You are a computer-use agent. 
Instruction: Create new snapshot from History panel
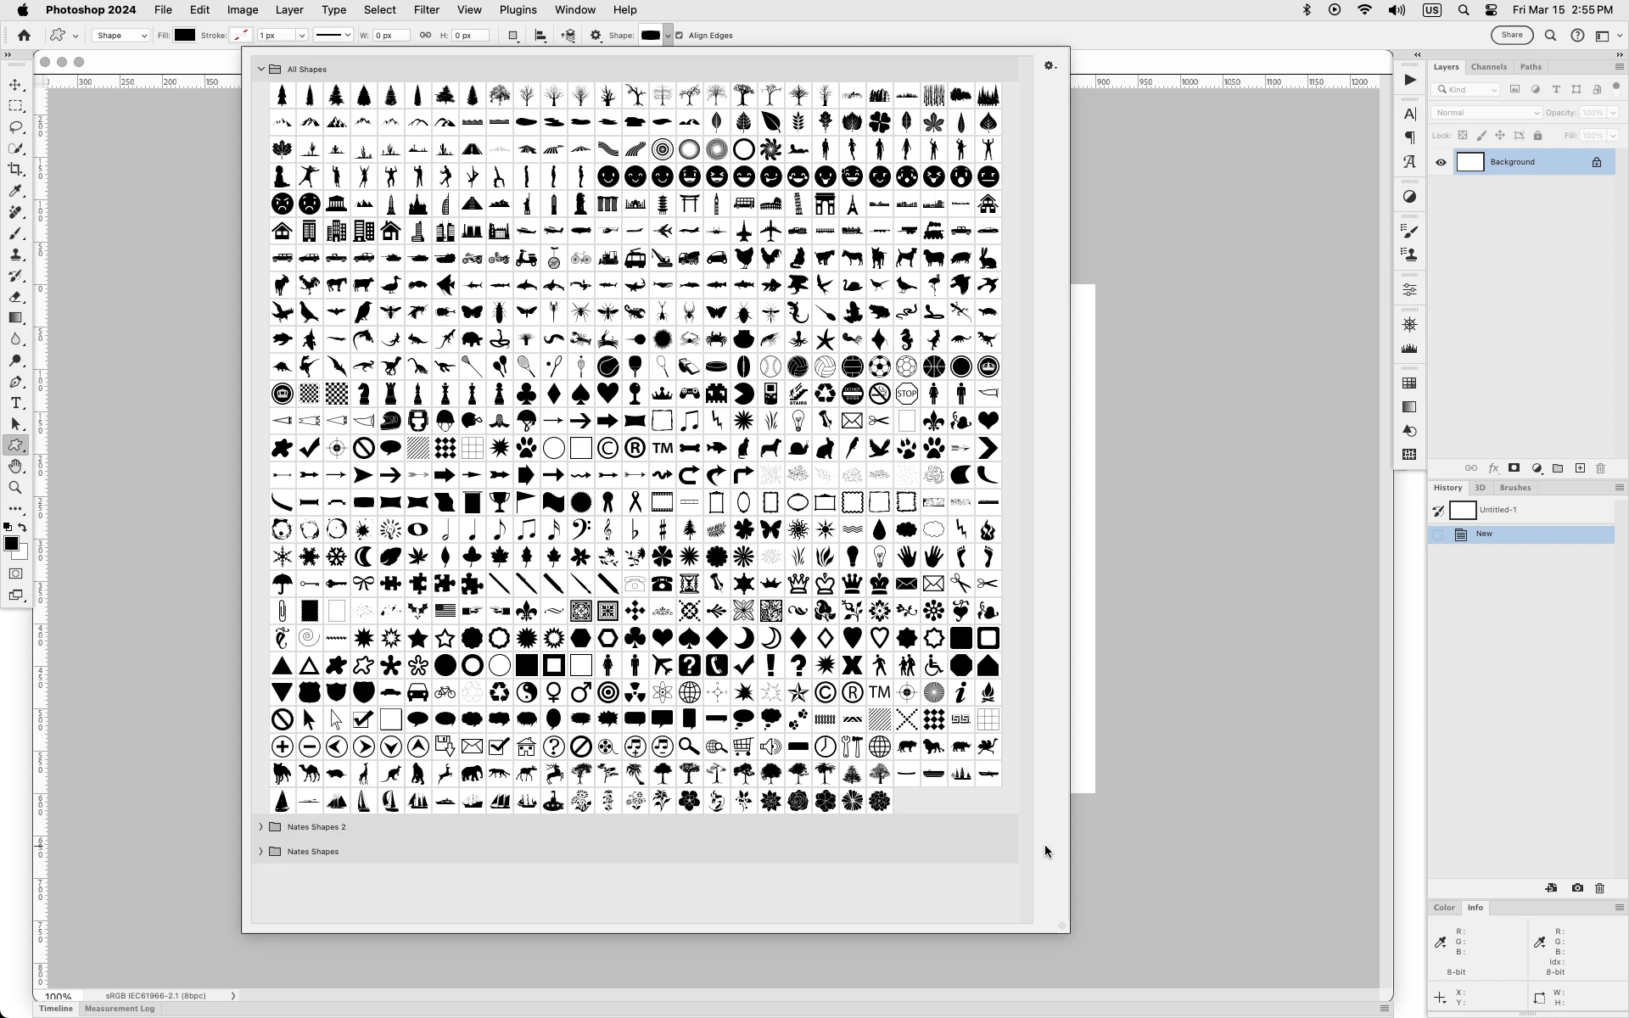click(x=1577, y=888)
